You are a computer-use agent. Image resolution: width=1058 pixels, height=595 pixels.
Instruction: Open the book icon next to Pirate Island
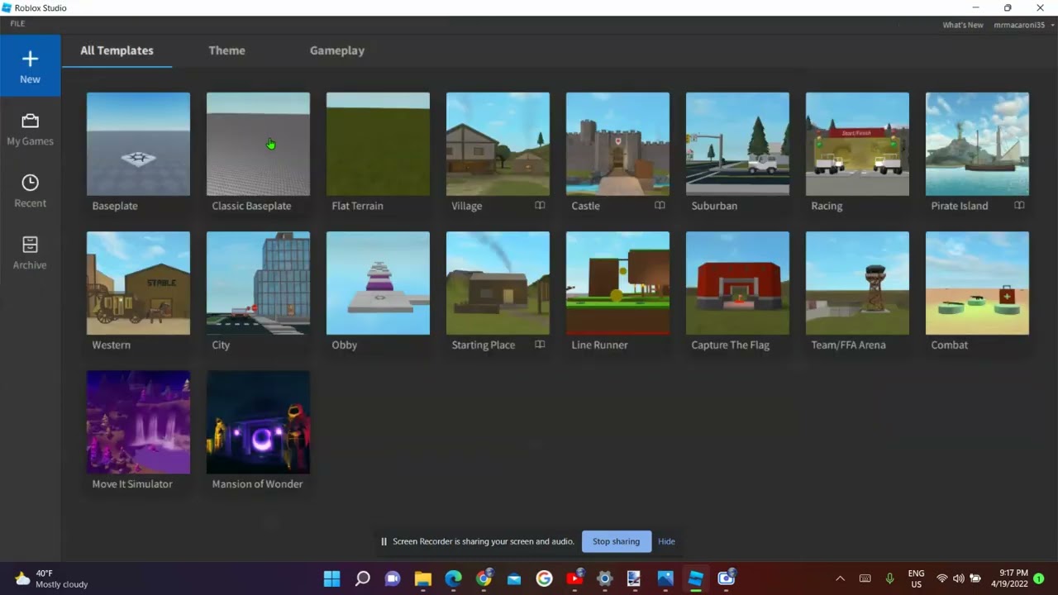(x=1019, y=206)
